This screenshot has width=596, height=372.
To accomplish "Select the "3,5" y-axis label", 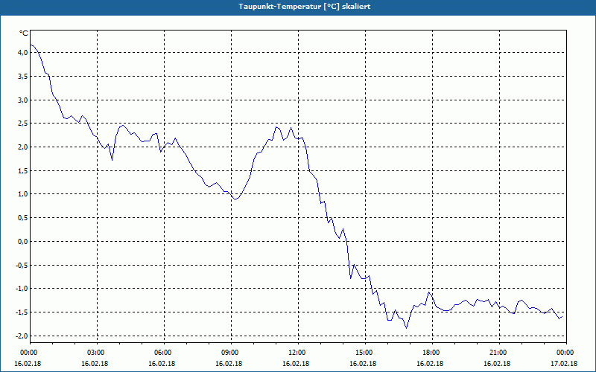I will [x=22, y=77].
